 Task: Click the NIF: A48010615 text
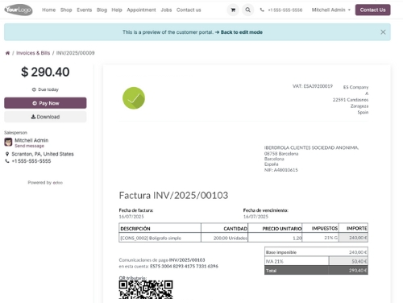click(281, 170)
